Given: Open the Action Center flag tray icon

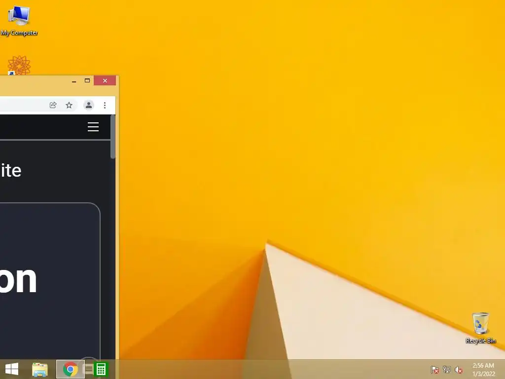Looking at the screenshot, I should (x=435, y=370).
